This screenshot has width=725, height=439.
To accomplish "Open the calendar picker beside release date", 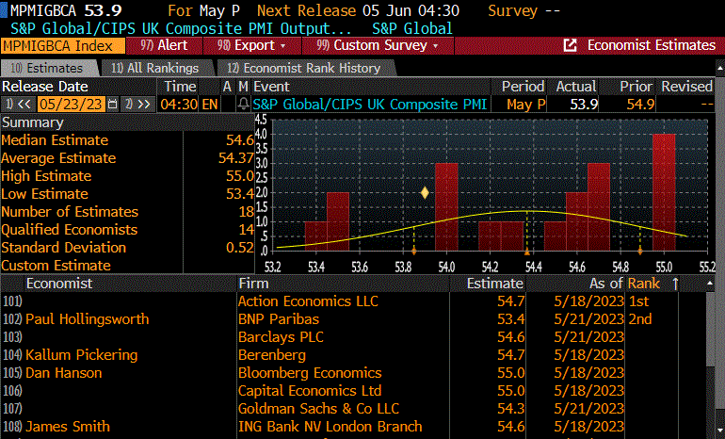I will (x=112, y=105).
